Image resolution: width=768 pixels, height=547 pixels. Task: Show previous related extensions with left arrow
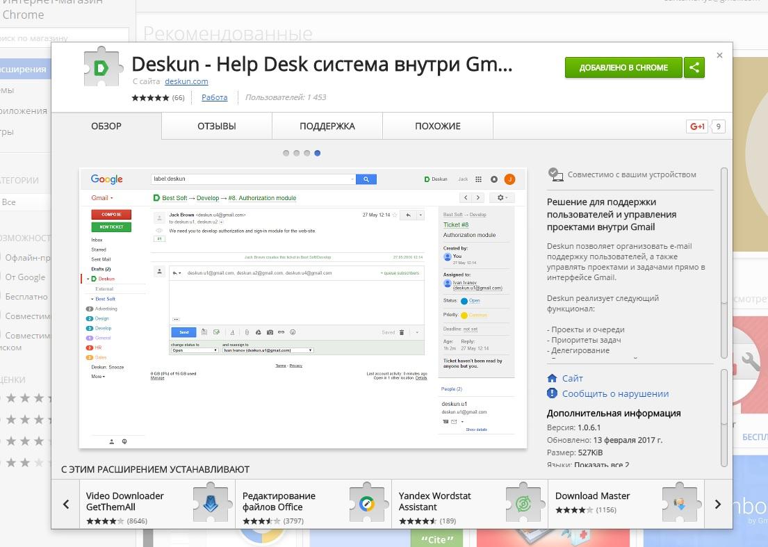click(x=65, y=504)
